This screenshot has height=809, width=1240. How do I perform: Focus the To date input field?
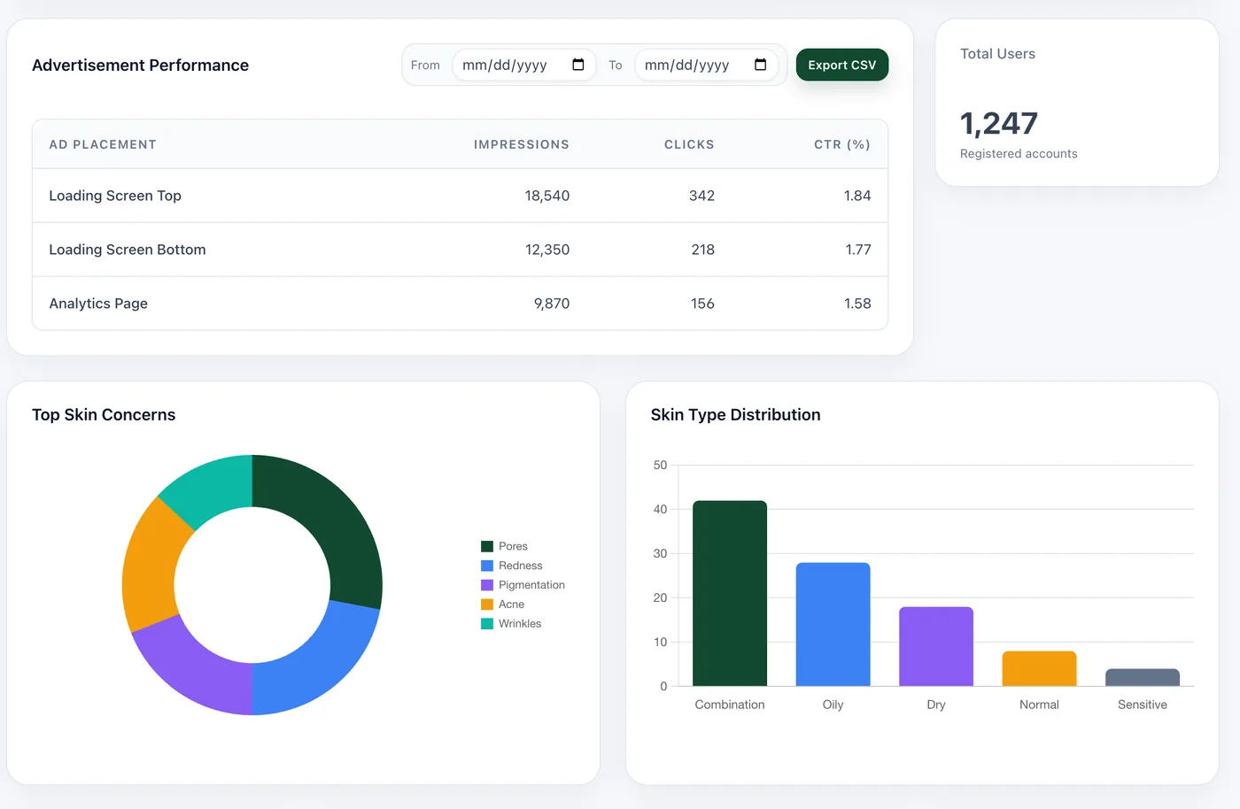[x=707, y=65]
